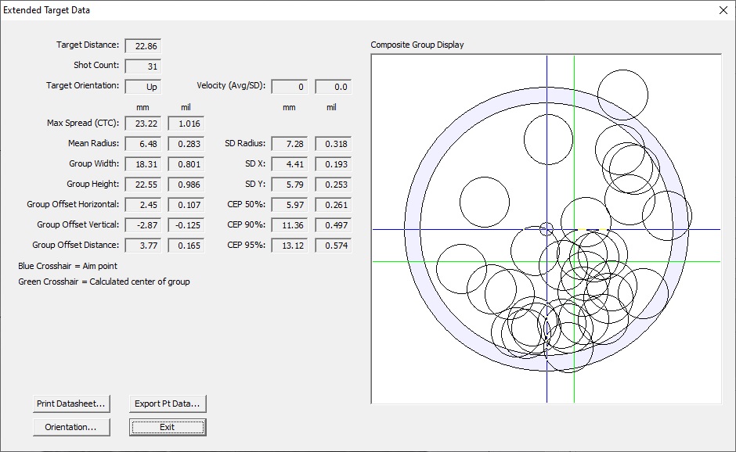
Task: Select Group Offset Horizontal mm value
Action: coord(143,205)
